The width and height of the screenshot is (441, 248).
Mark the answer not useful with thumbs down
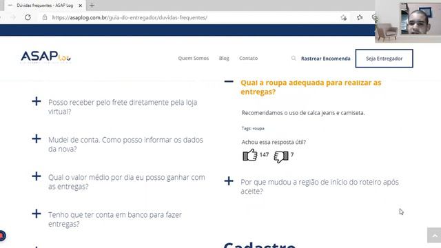281,156
